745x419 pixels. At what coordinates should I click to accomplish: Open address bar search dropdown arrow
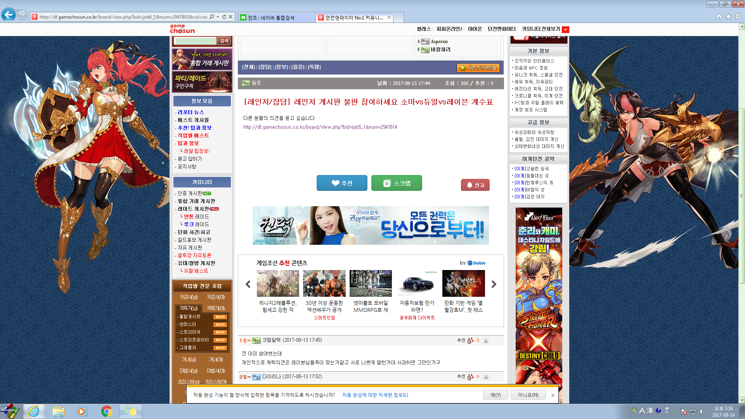tap(218, 17)
